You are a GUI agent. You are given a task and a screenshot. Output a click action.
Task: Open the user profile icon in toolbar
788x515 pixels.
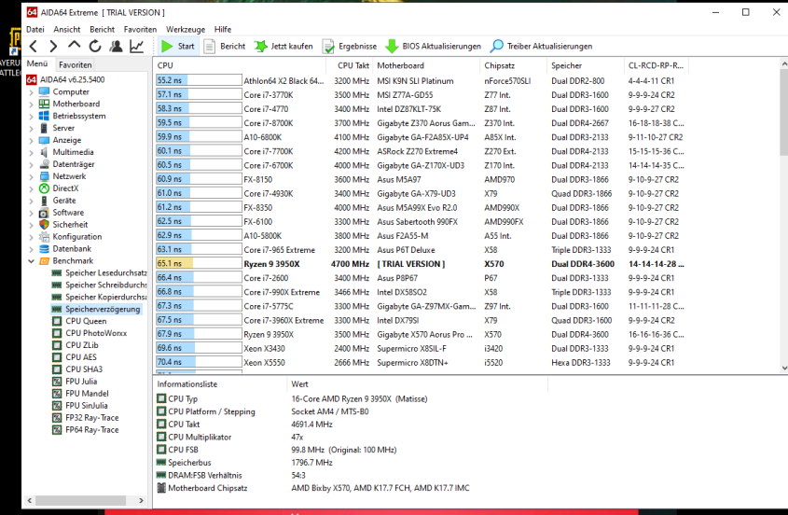click(x=116, y=47)
